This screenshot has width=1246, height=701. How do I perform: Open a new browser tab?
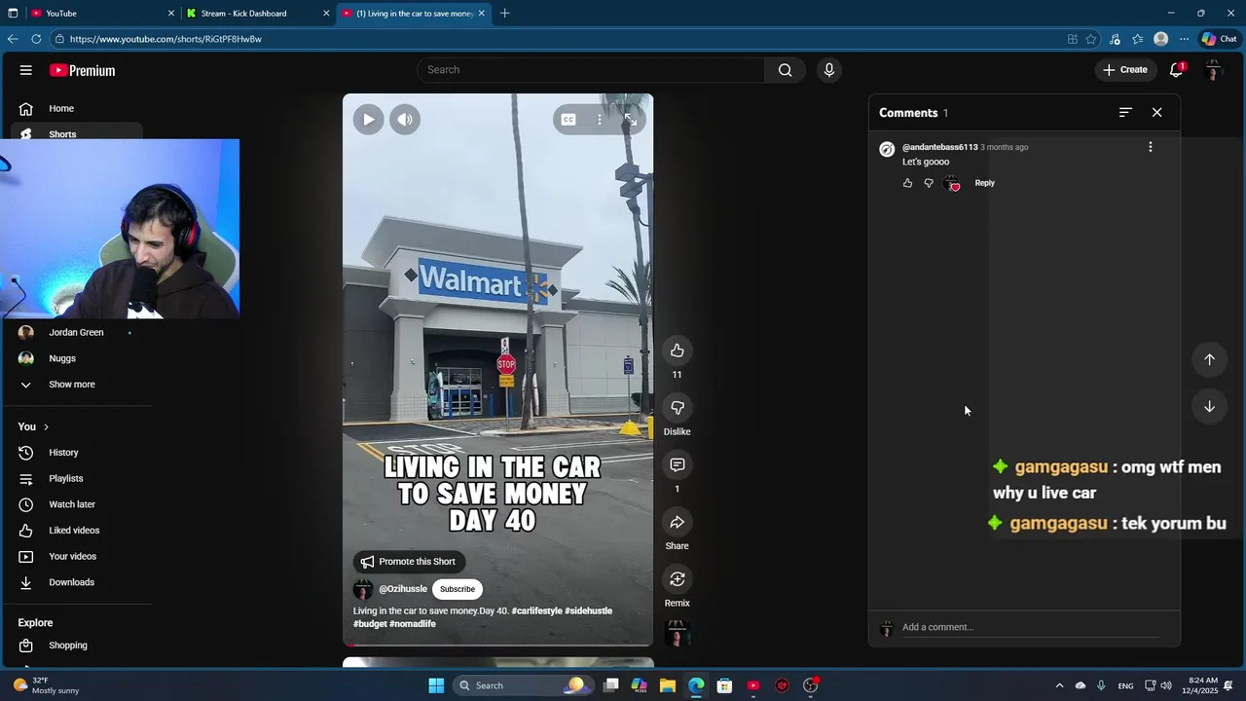click(x=504, y=14)
